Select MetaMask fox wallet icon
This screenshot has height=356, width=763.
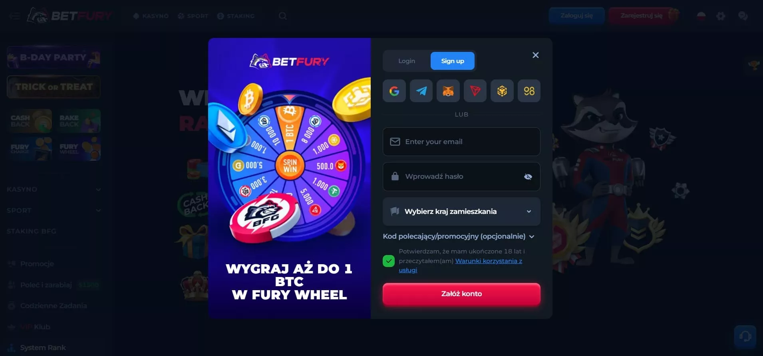pyautogui.click(x=448, y=91)
